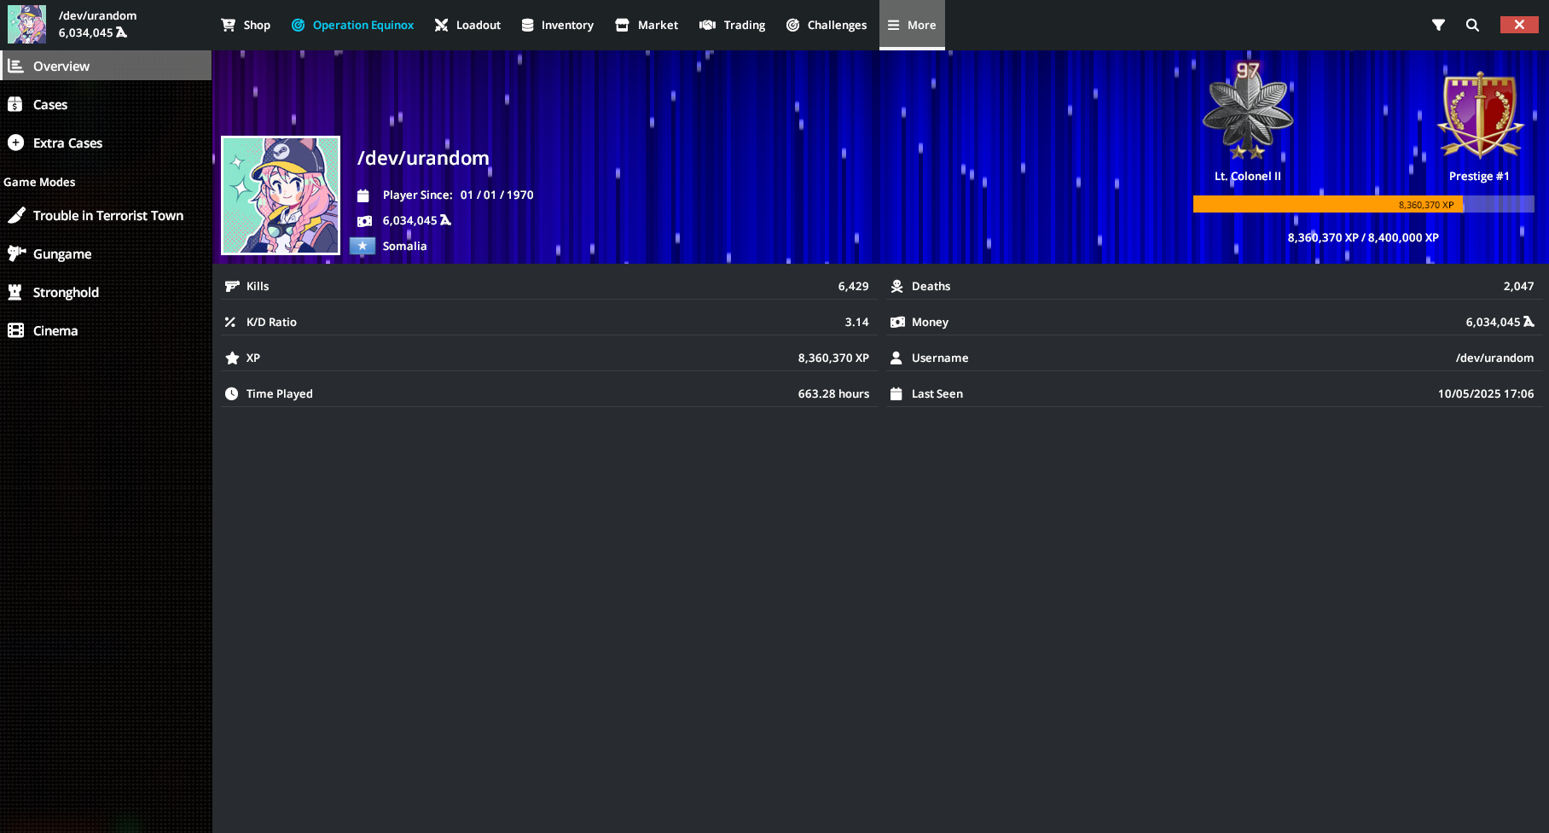Click the filter funnel icon

1438,25
